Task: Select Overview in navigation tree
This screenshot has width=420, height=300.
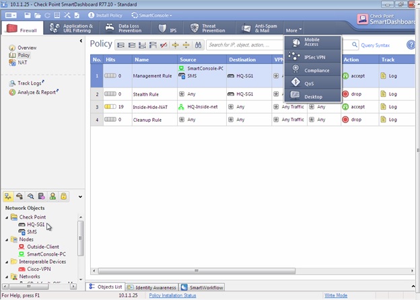Action: 23,48
